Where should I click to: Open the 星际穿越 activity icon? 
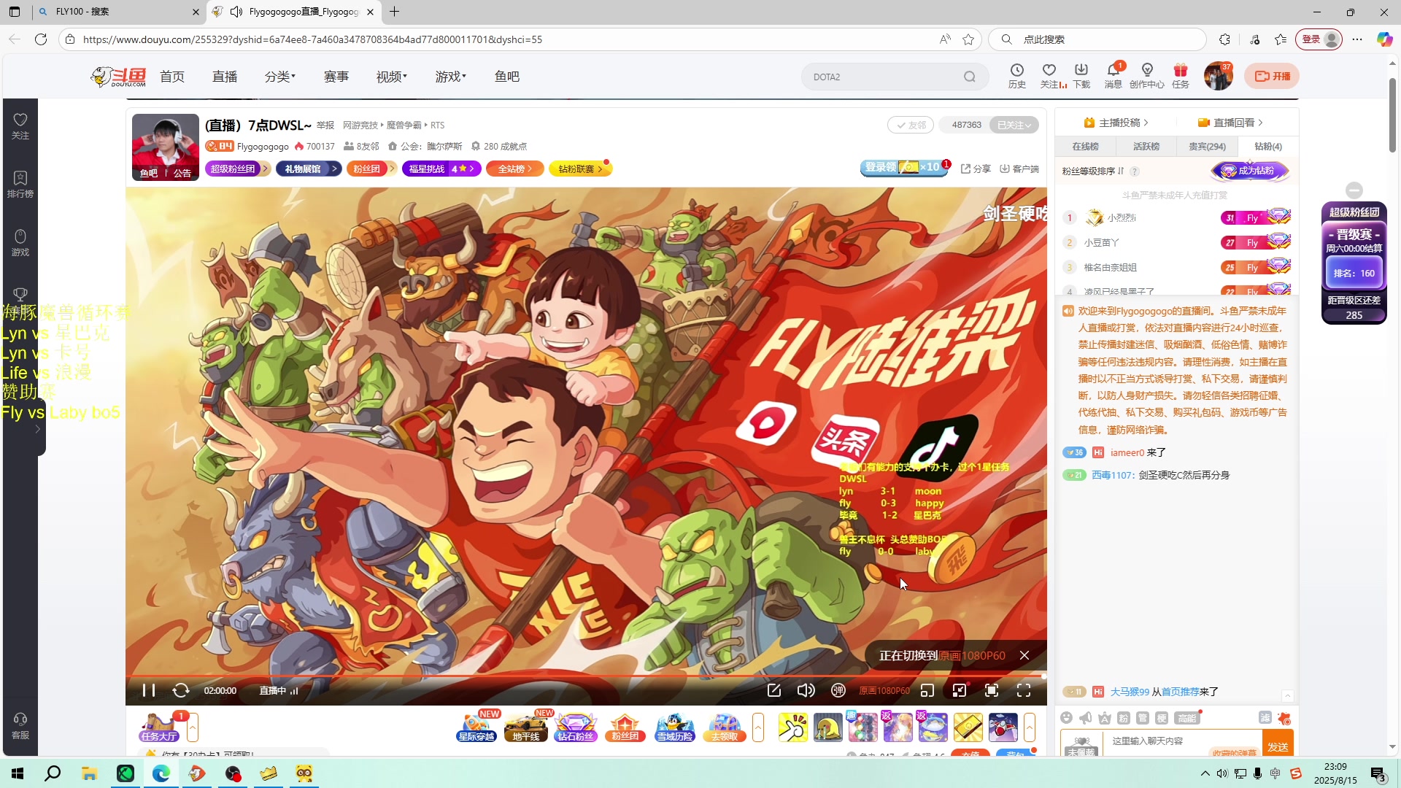point(476,727)
